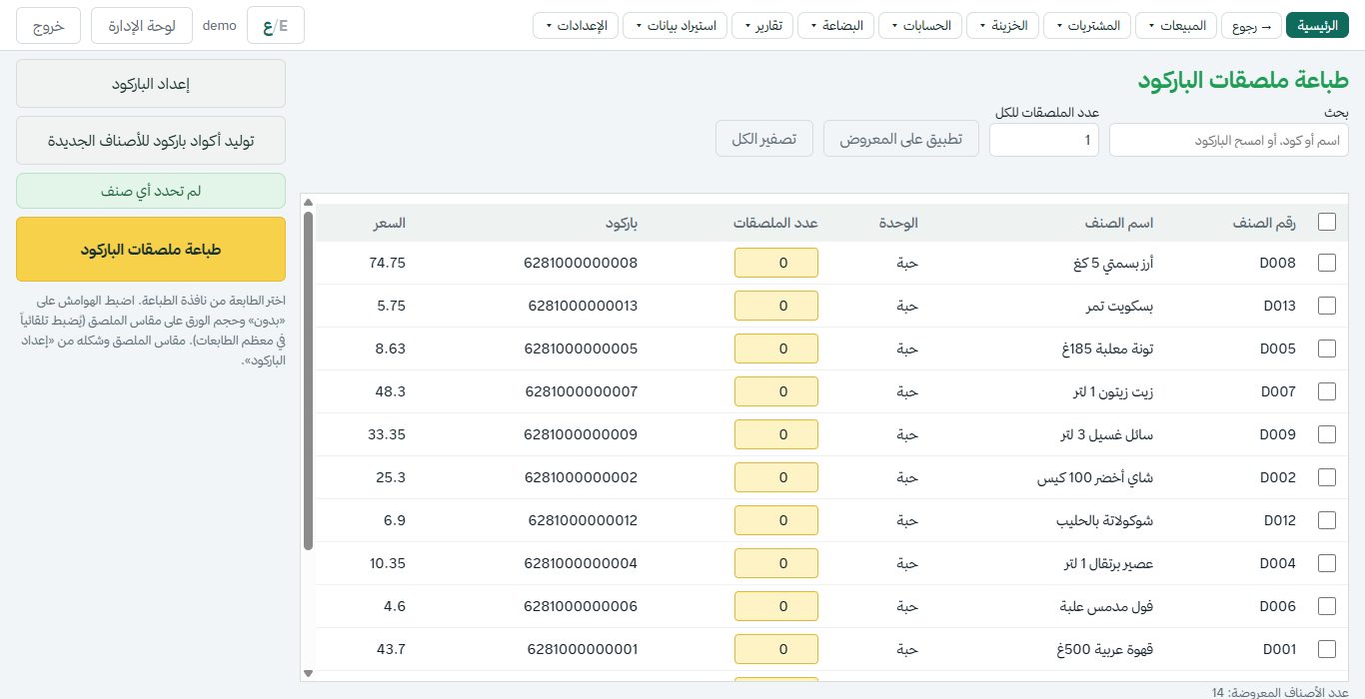1365x699 pixels.
Task: Click the عدد الملصقات للكل input
Action: [x=1044, y=141]
